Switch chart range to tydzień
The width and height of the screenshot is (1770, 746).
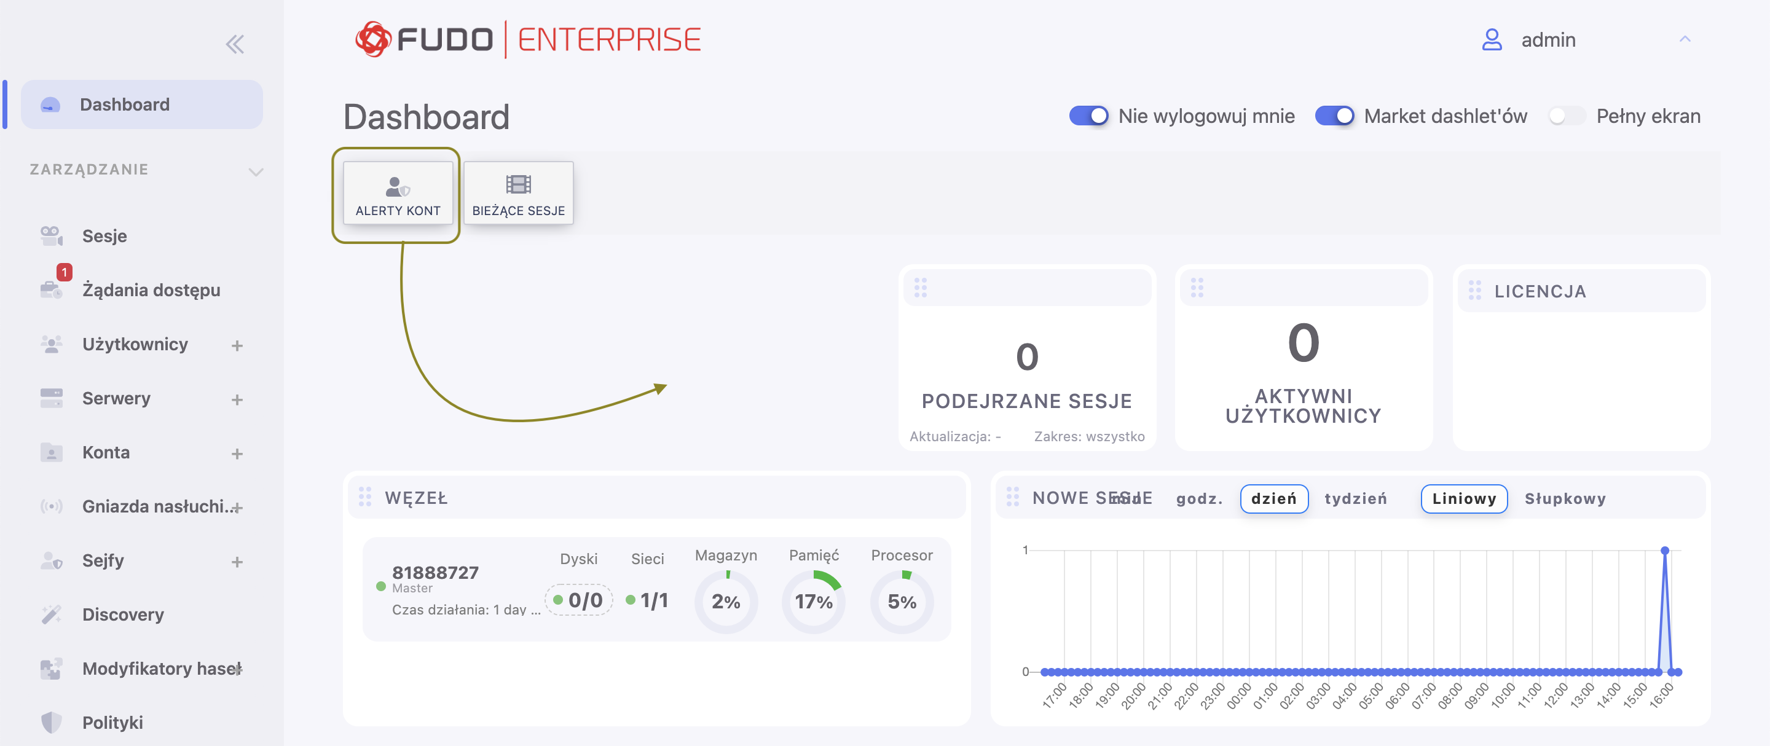pyautogui.click(x=1355, y=499)
